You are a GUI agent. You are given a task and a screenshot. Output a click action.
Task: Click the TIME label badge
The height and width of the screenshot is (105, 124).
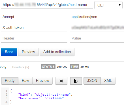coord(74,67)
